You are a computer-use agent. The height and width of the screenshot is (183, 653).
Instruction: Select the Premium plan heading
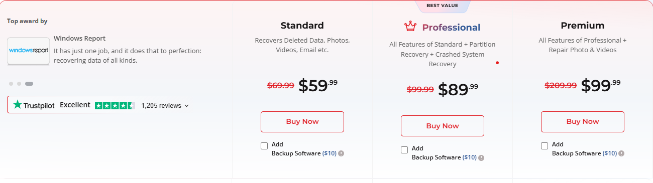point(583,26)
